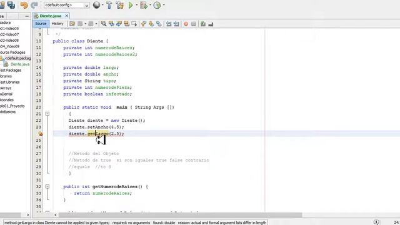Select the Test Libraries node
Image resolution: width=400 pixels, height=225 pixels.
tap(10, 82)
